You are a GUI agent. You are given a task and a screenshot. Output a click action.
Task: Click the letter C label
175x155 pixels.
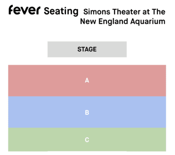coord(87,140)
